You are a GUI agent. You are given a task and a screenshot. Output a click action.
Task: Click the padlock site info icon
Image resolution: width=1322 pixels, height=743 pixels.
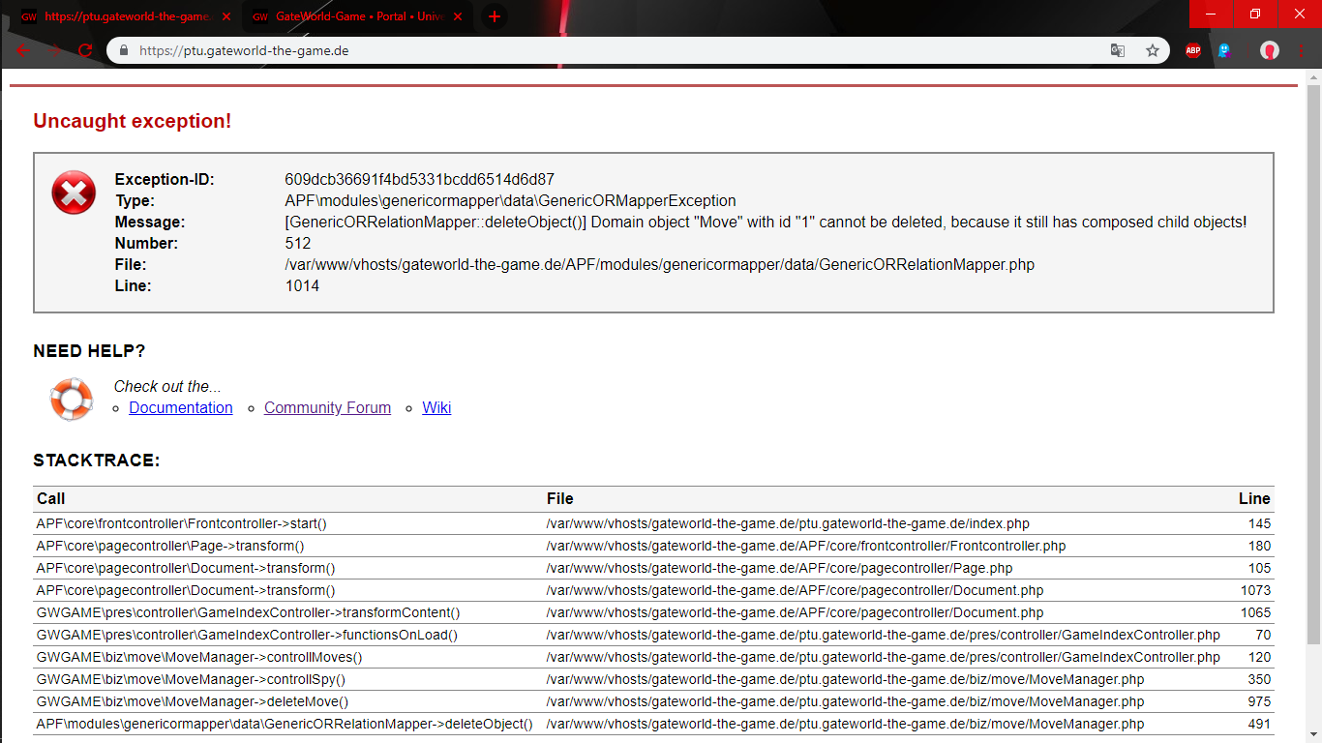124,51
